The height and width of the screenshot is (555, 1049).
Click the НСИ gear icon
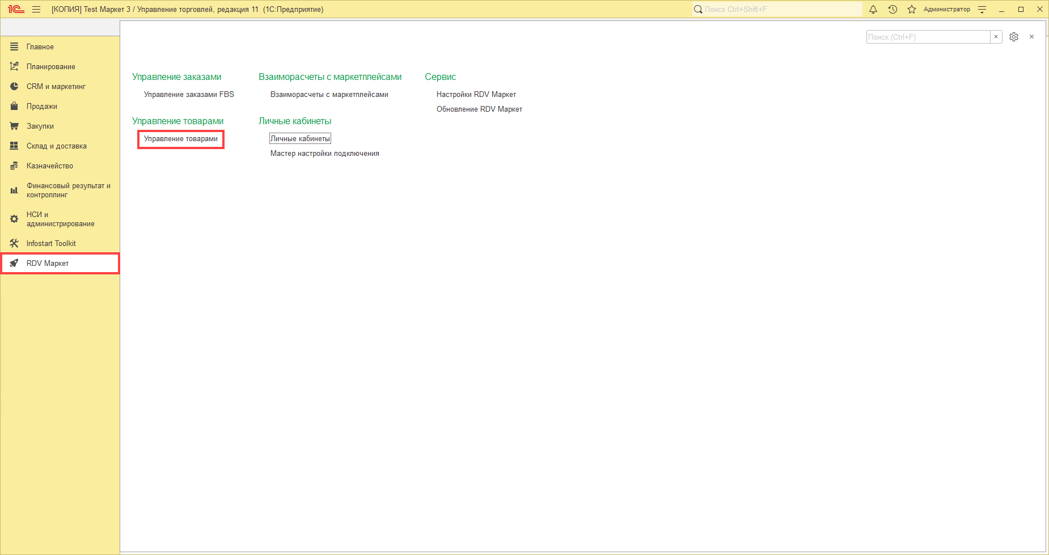coord(14,219)
